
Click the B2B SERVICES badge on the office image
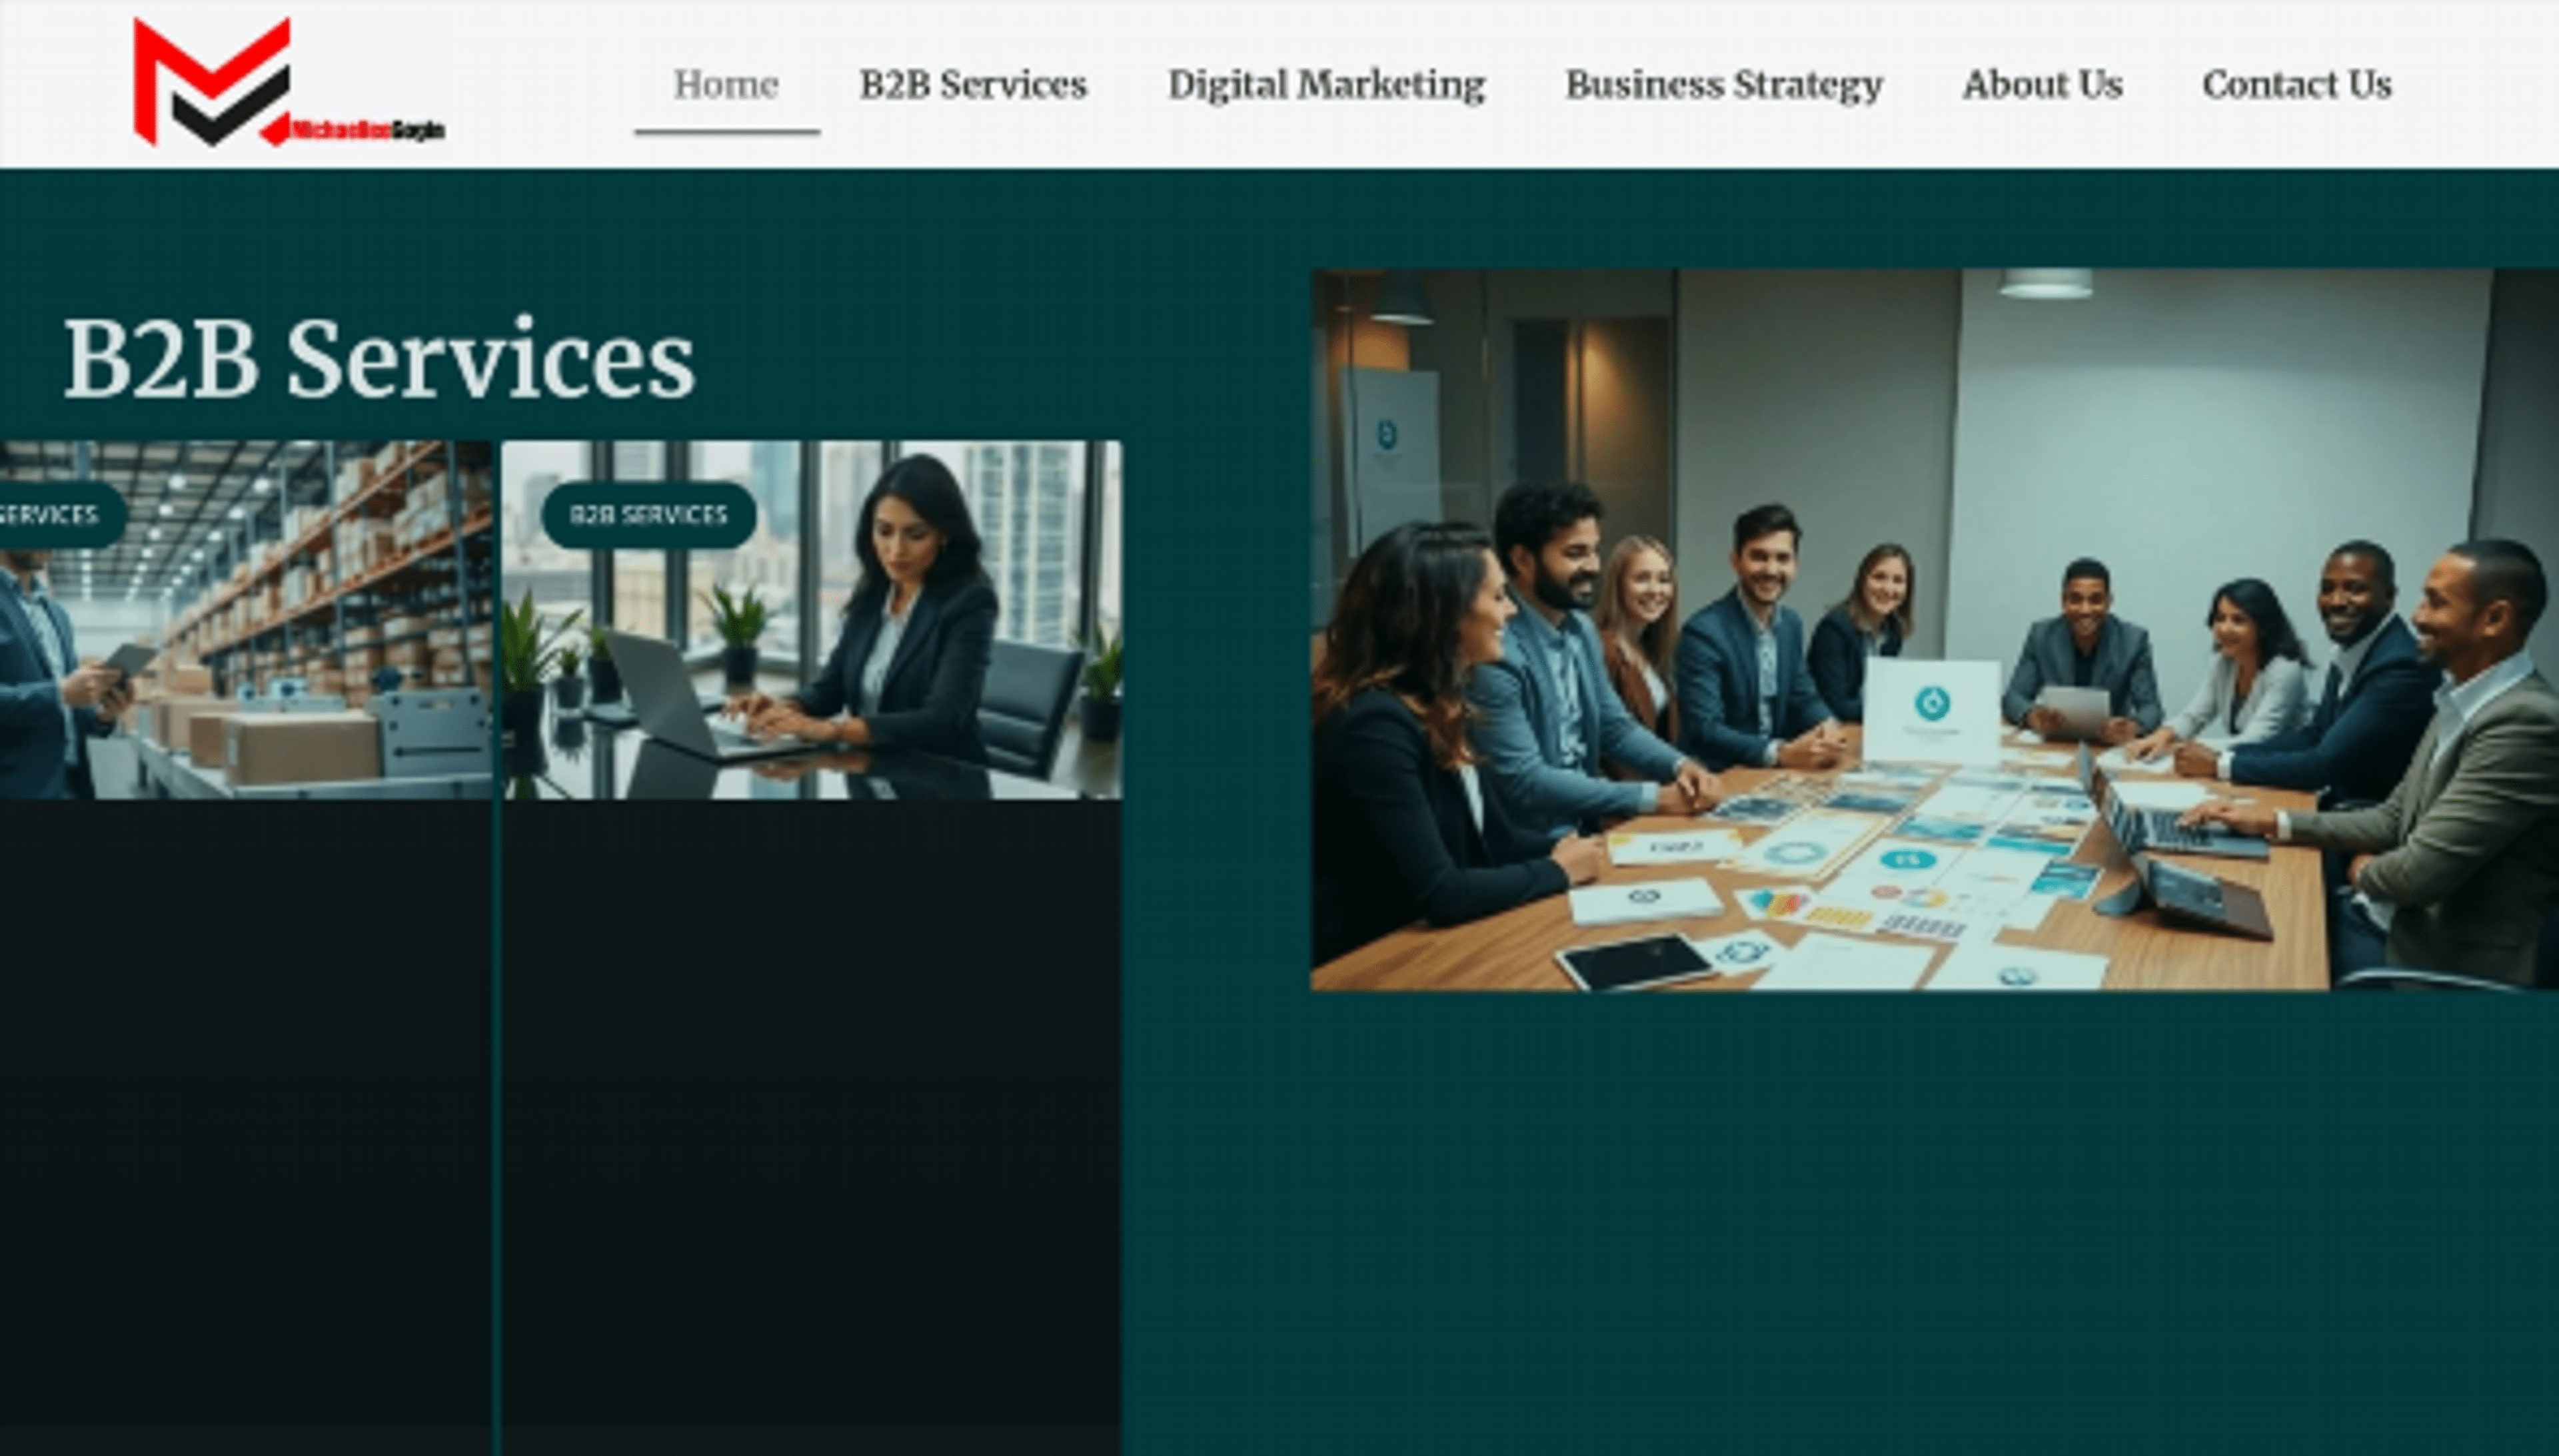648,515
